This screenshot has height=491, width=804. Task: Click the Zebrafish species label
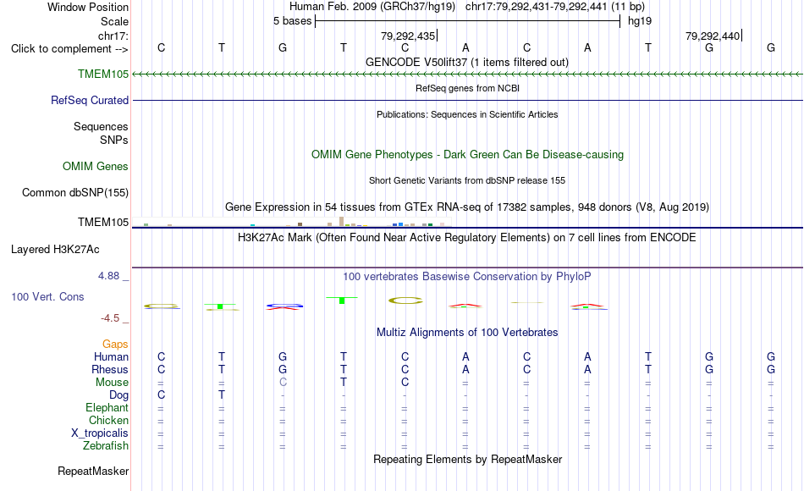coord(106,445)
